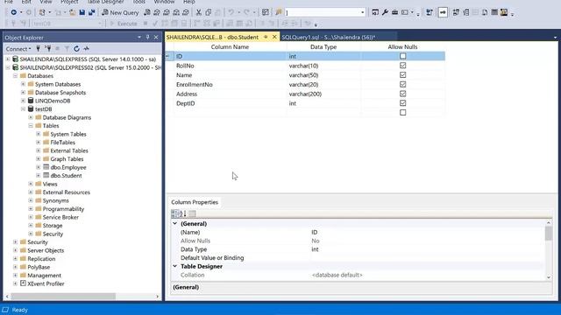The image size is (561, 315).
Task: Expand the Views folder node
Action: pos(31,184)
